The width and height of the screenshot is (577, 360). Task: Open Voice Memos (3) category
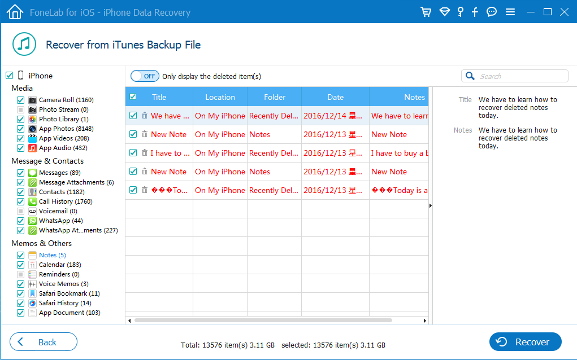[64, 284]
